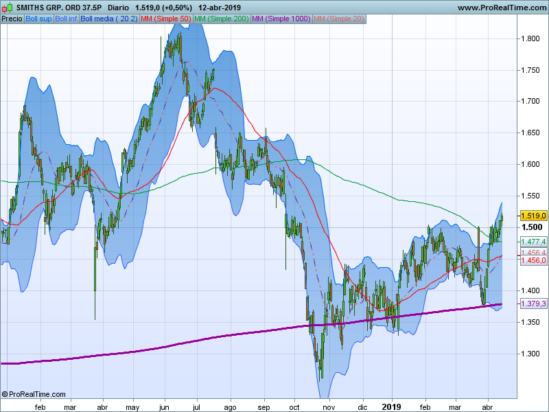Click the 12-abr-2019 date label
The image size is (549, 412).
(x=220, y=8)
